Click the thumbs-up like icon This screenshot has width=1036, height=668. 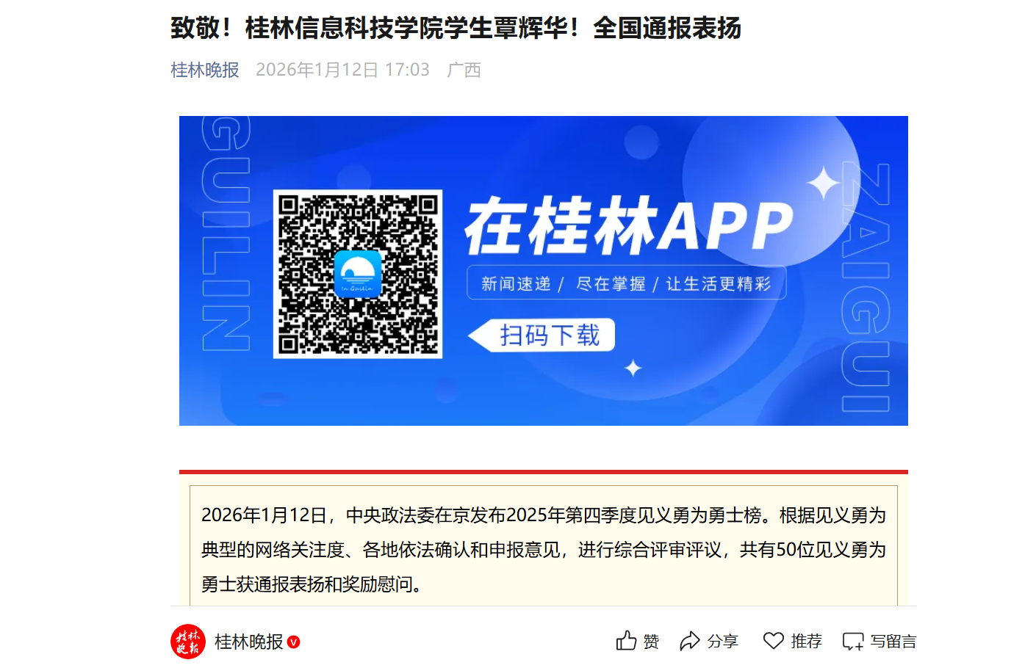click(626, 641)
